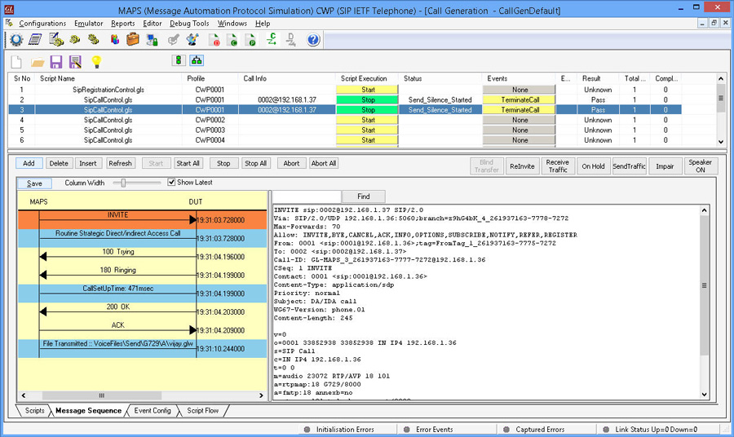Select the INVITE message in sequence diagram

tap(142, 219)
